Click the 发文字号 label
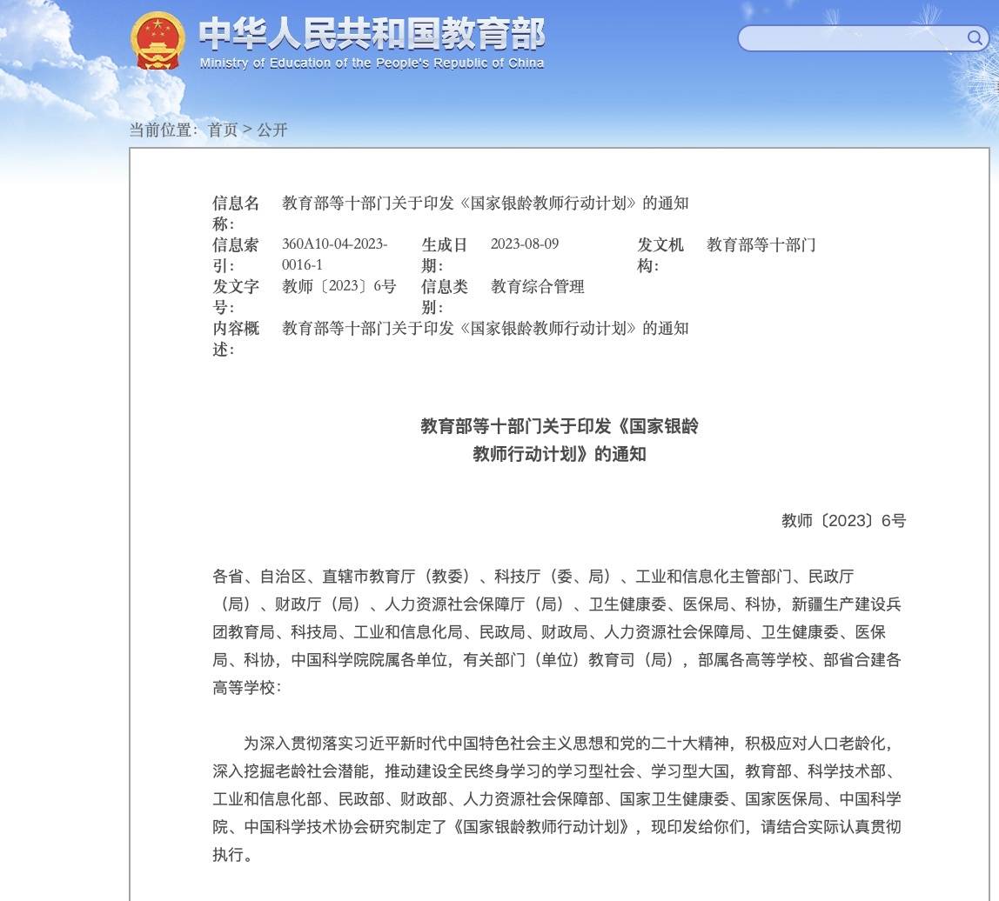The image size is (999, 901). (x=236, y=297)
